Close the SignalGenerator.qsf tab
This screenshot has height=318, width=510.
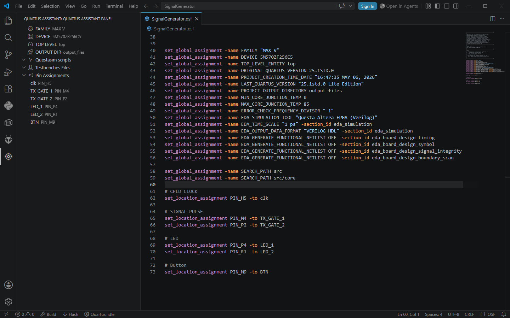tap(197, 19)
